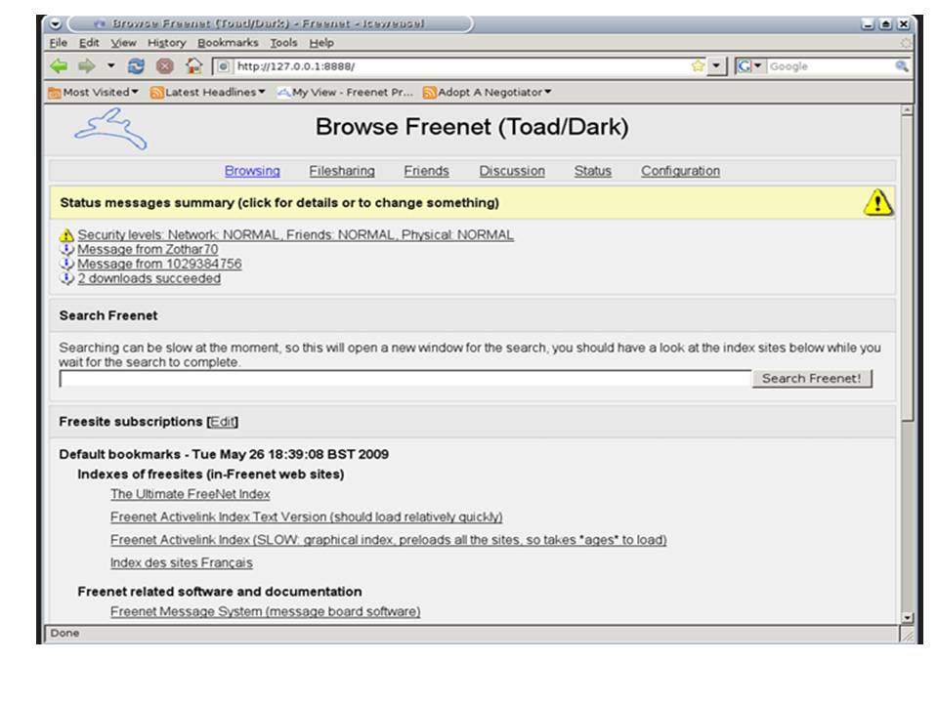938x703 pixels.
Task: Open Freenet Activelink Index Text Version link
Action: coord(306,517)
